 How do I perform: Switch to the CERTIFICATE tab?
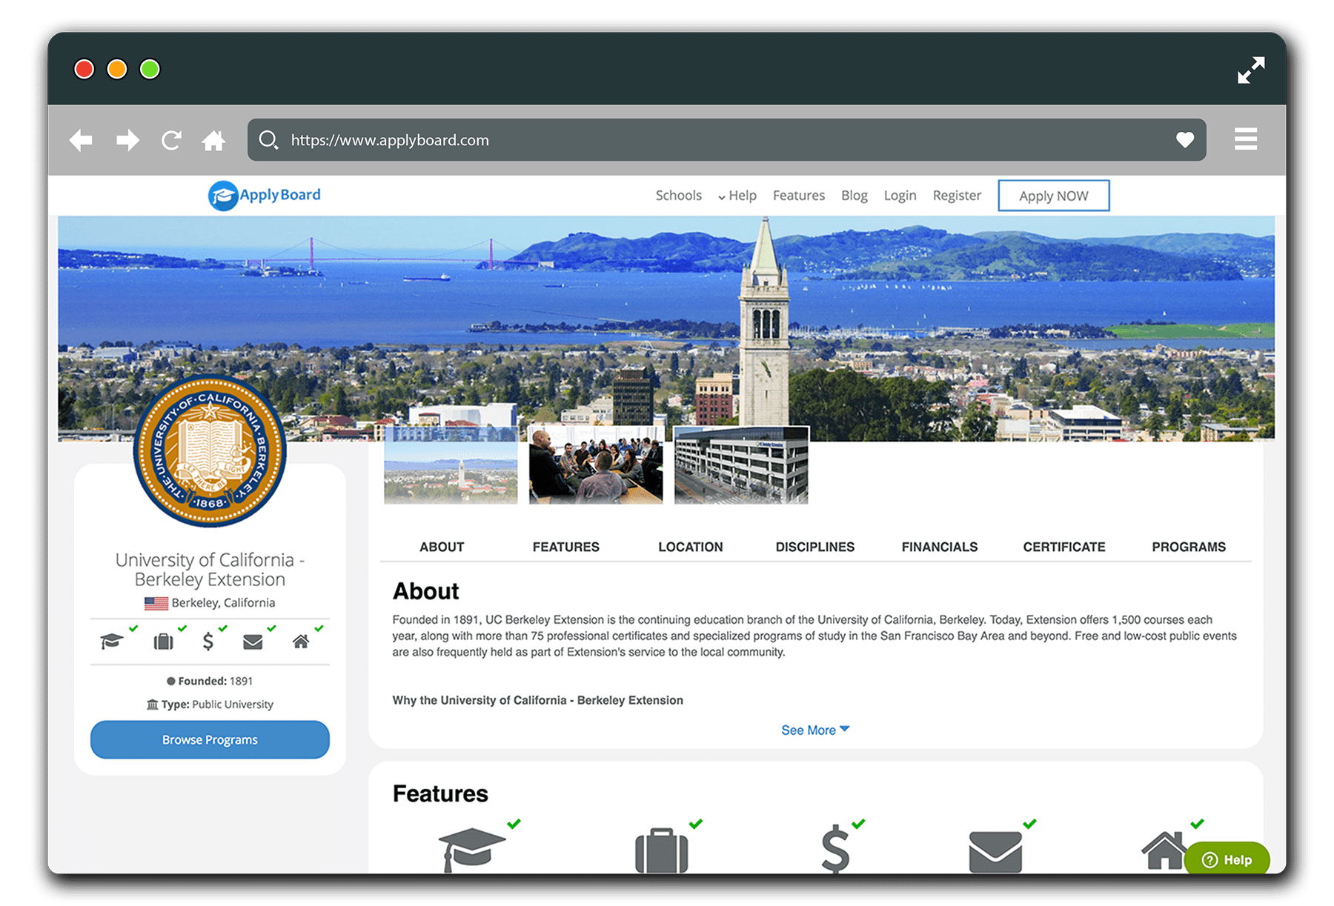[x=1064, y=547]
